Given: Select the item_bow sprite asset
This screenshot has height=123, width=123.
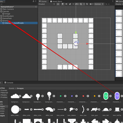Looking at the screenshot, I should point(83,109).
